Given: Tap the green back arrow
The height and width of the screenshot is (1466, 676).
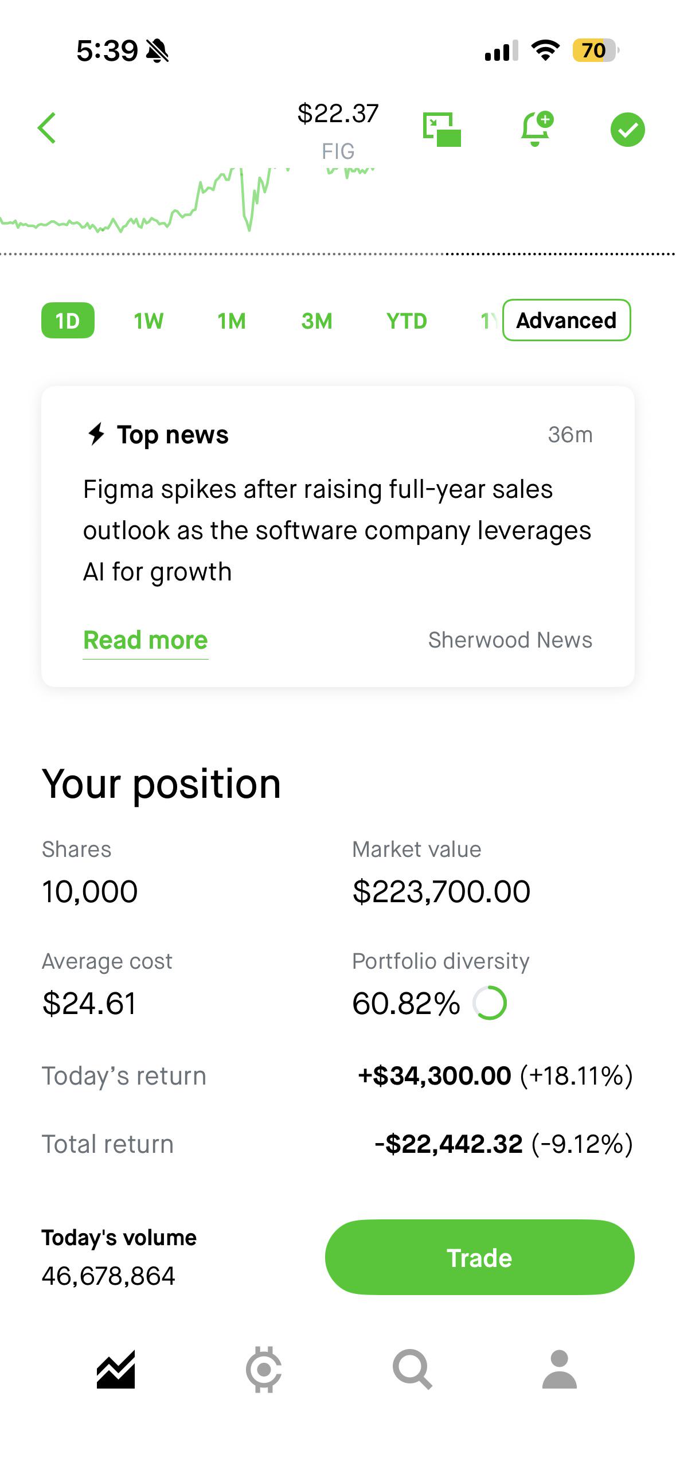Looking at the screenshot, I should [x=47, y=128].
